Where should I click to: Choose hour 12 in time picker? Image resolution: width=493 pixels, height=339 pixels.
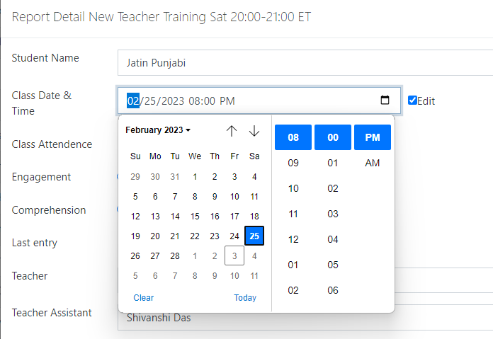coord(293,239)
